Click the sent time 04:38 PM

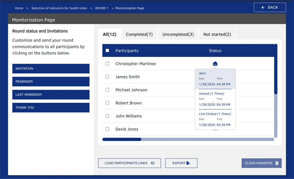(x=223, y=84)
